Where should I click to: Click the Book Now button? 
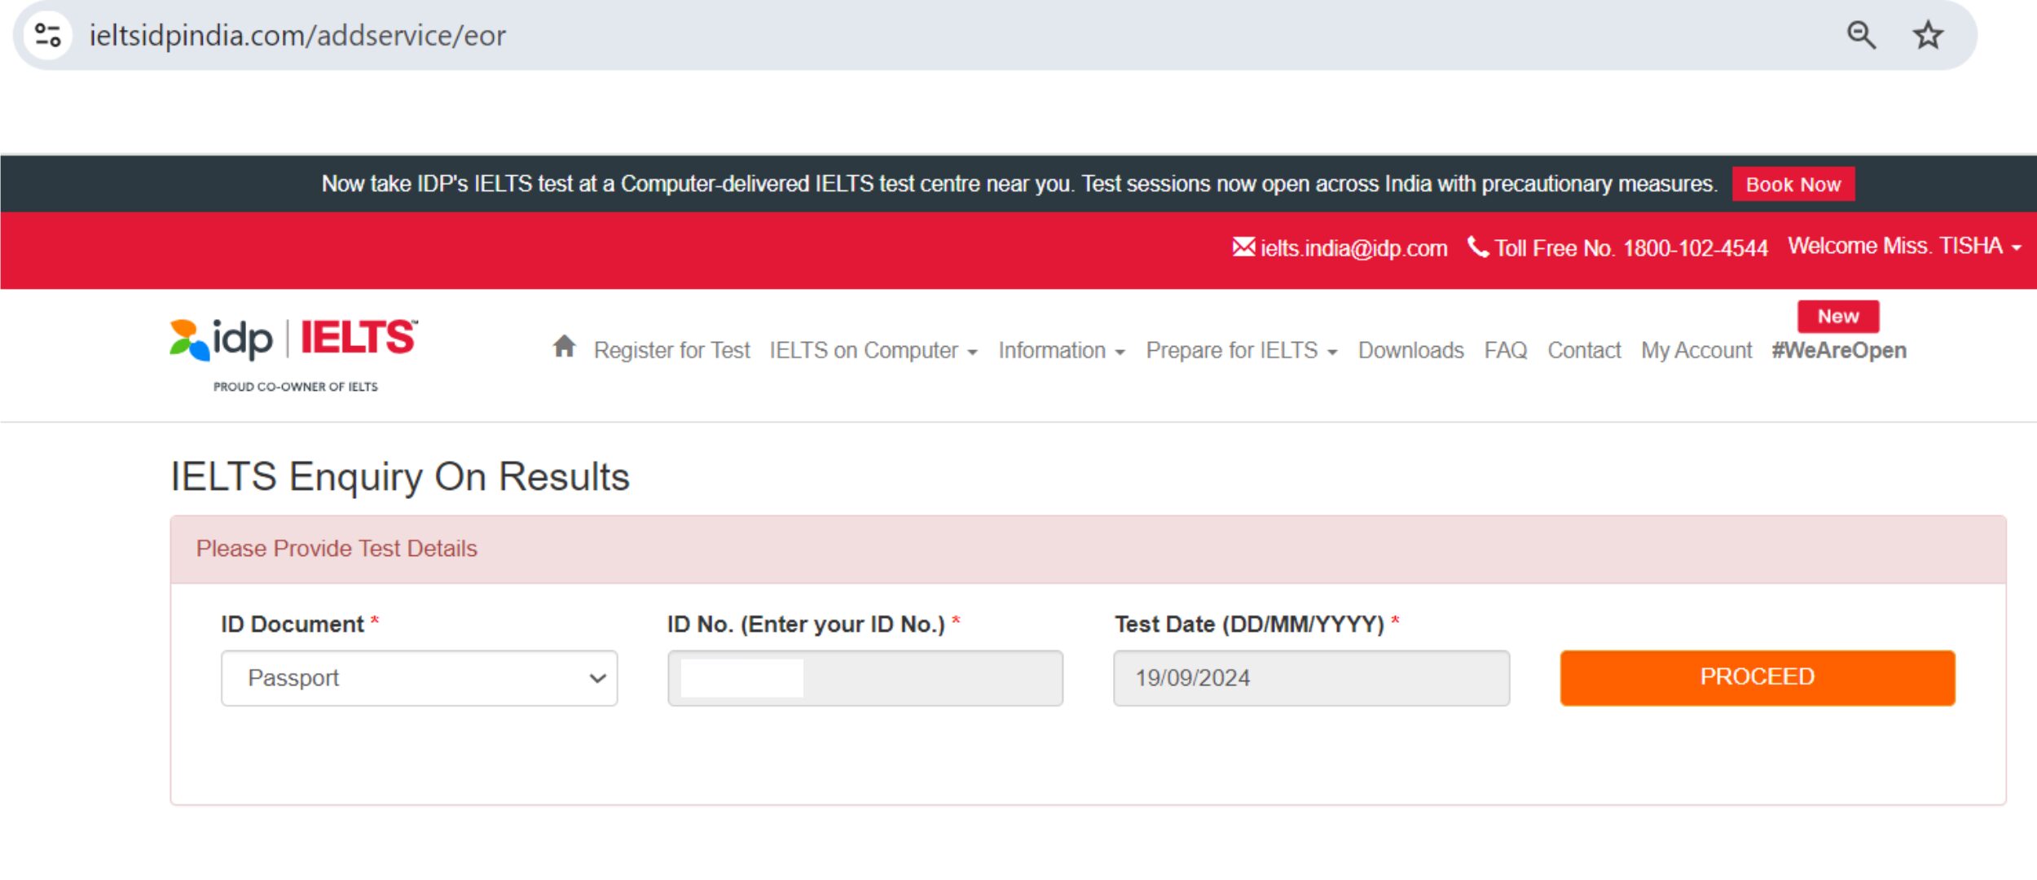tap(1793, 184)
